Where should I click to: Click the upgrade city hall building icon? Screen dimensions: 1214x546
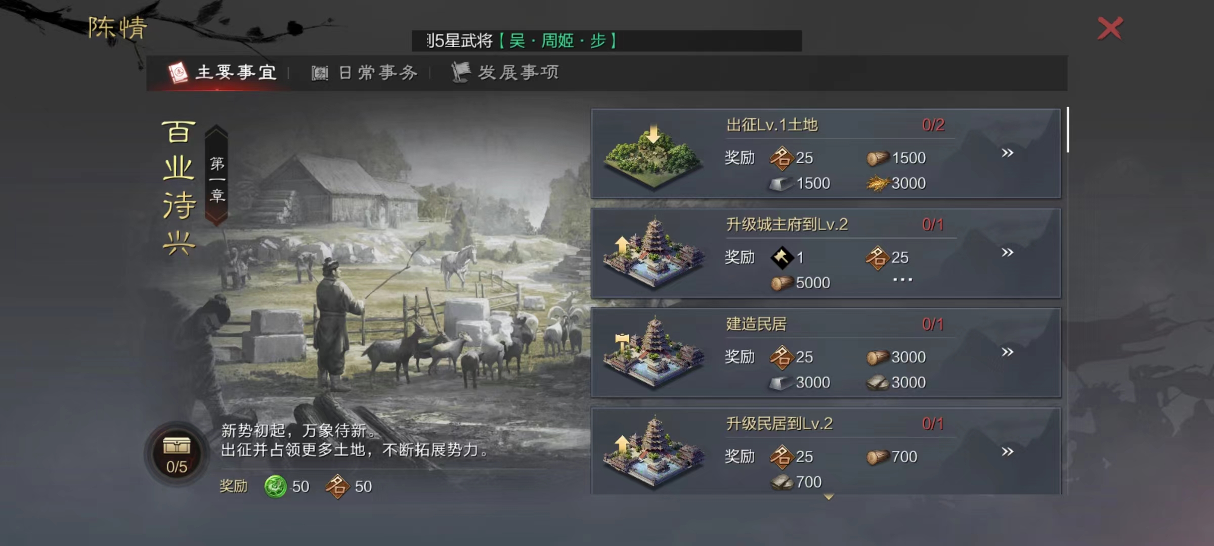[653, 254]
